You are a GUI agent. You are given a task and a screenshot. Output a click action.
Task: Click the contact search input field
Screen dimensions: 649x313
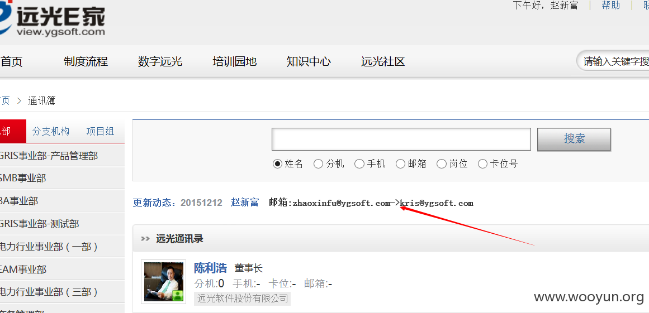(x=401, y=139)
